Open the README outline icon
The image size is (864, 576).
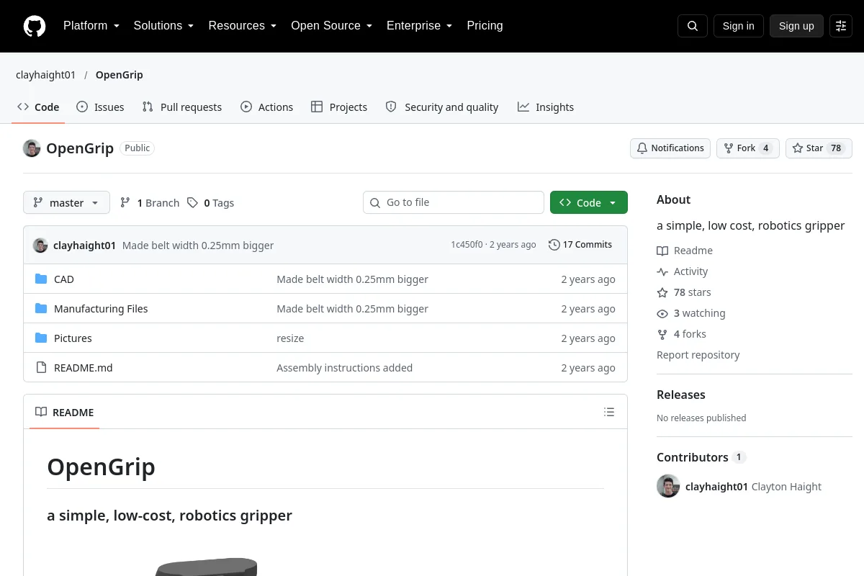pos(609,412)
